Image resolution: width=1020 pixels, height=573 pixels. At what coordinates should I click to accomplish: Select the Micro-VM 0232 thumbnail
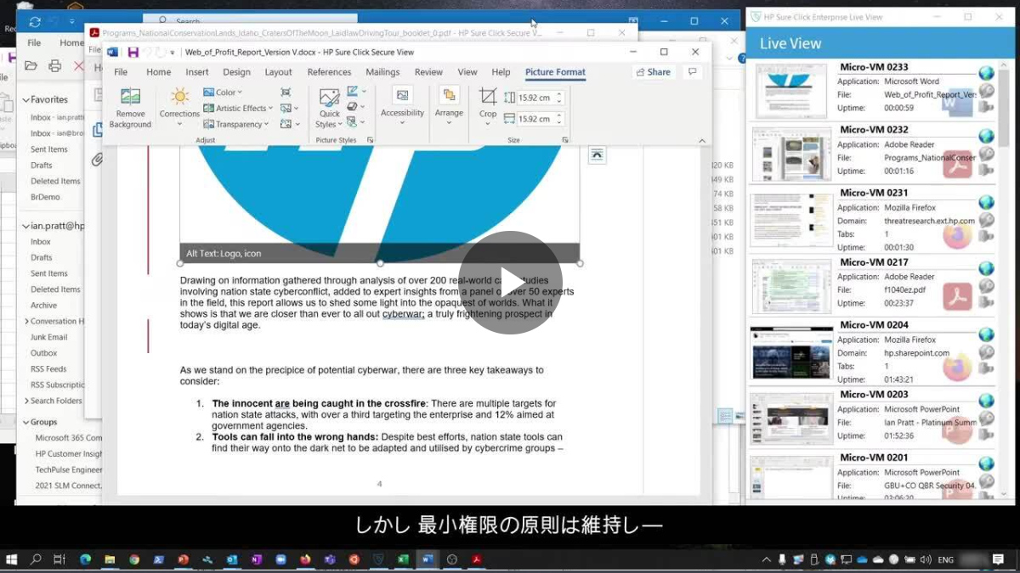click(790, 154)
